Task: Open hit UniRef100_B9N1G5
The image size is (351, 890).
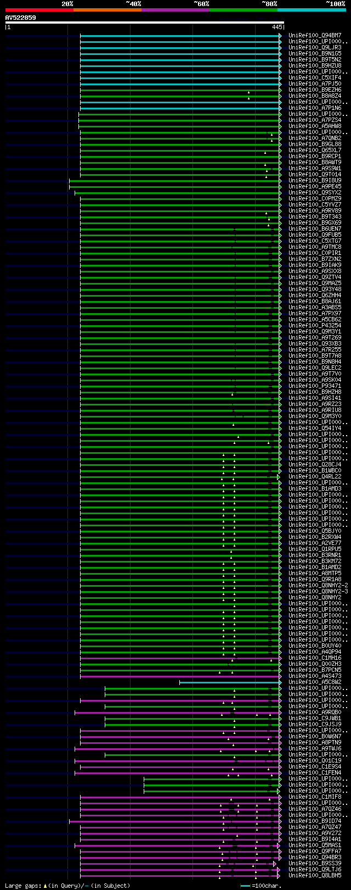Action: [x=315, y=54]
